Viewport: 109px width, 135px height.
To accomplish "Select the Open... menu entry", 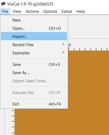I will 34,28.
